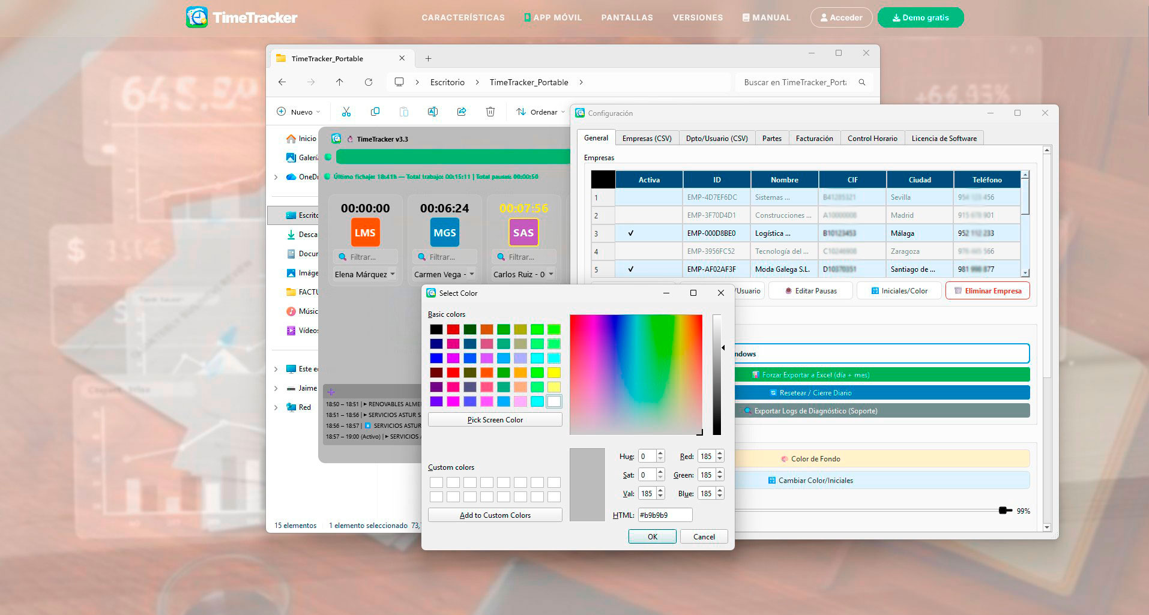Go up one folder level in File Explorer
Image resolution: width=1149 pixels, height=615 pixels.
tap(340, 82)
